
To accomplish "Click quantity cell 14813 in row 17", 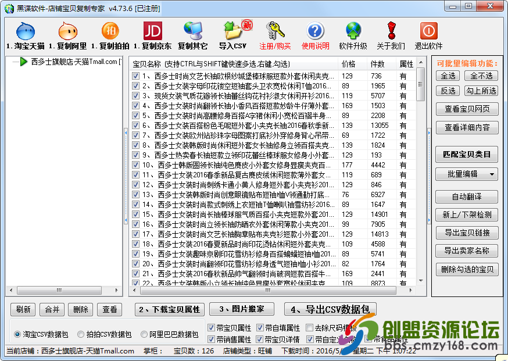I will tap(380, 234).
